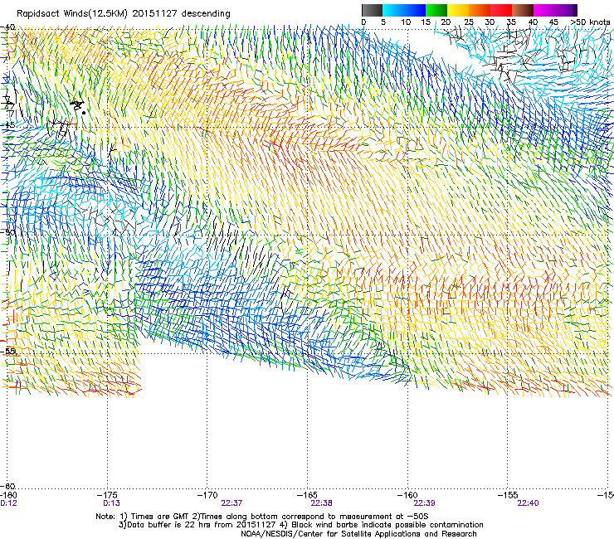Click the '-180' longitude axis label
Viewport: 614px width, 539px height.
pyautogui.click(x=8, y=495)
